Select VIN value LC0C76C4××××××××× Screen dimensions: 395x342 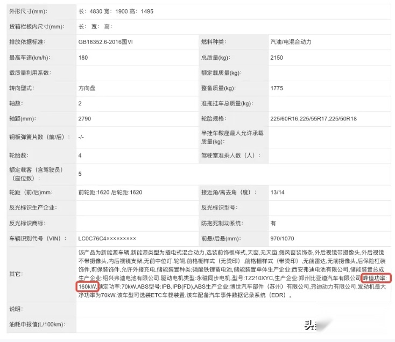click(x=107, y=239)
